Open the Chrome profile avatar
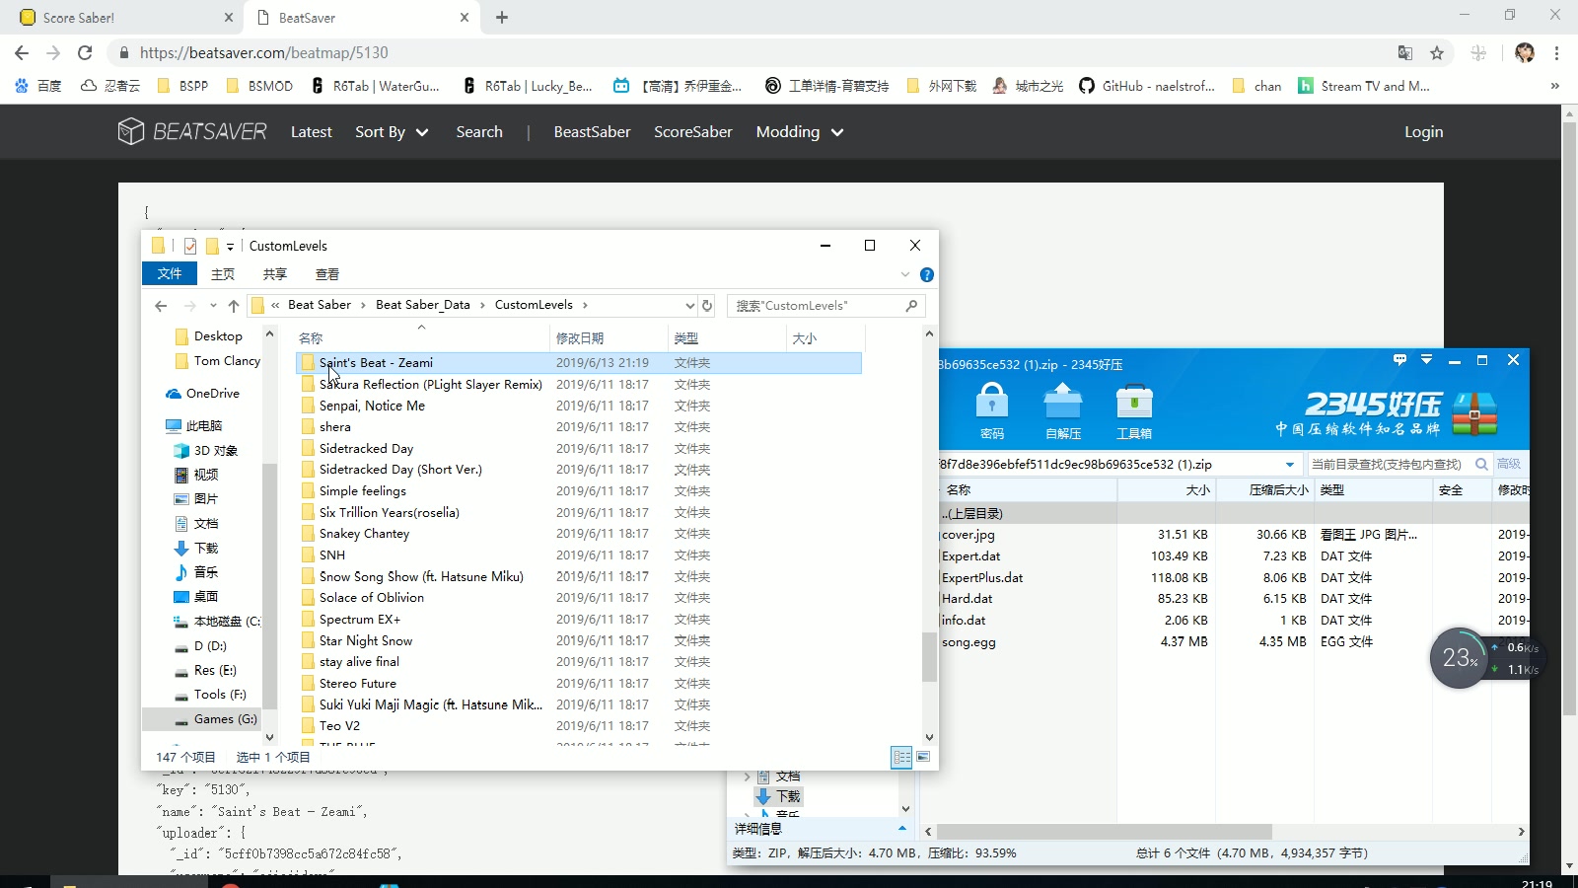The height and width of the screenshot is (888, 1578). coord(1525,53)
